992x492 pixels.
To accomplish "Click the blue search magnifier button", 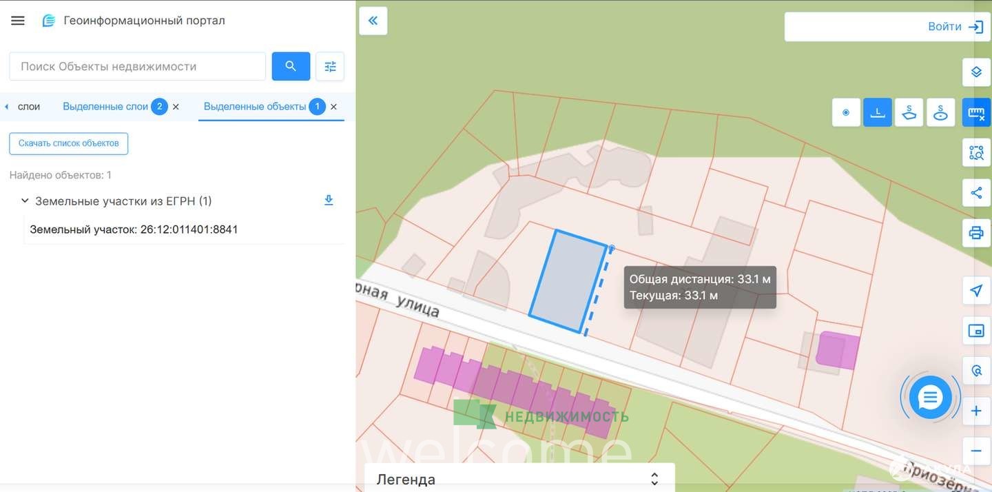I will 291,66.
